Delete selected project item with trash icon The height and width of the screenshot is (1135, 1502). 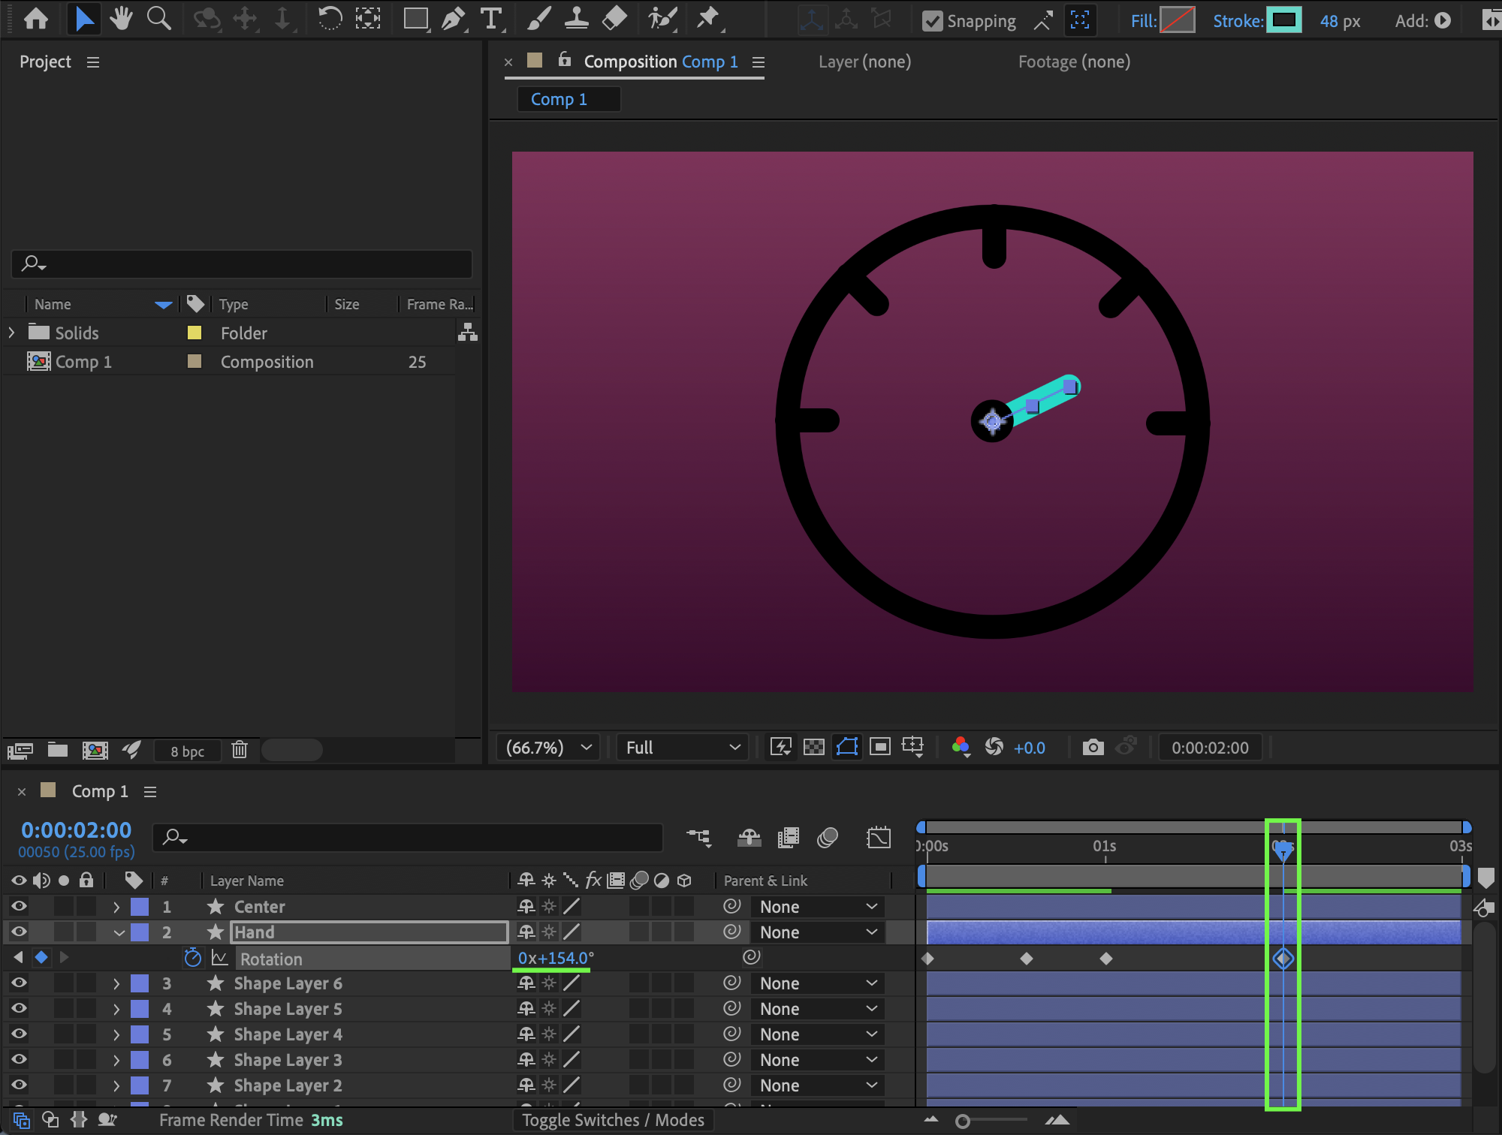click(240, 750)
